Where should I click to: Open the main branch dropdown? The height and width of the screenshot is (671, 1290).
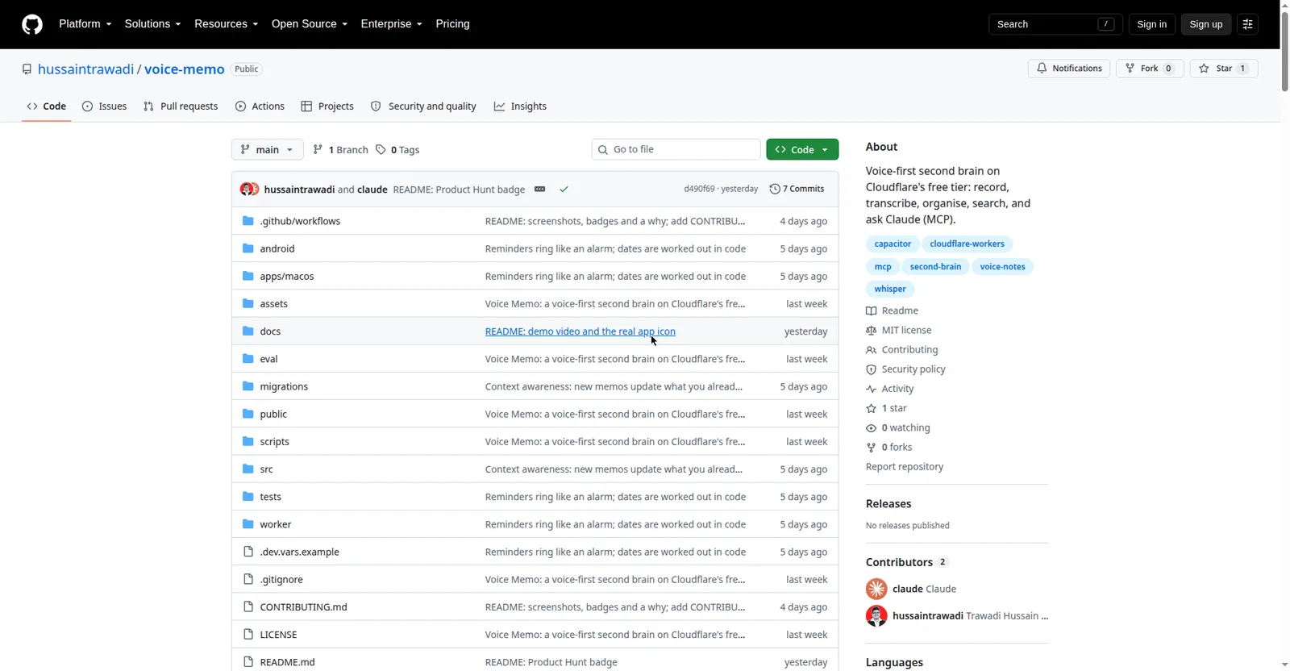click(x=268, y=150)
